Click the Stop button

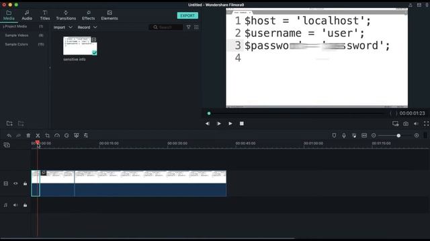[x=242, y=123]
